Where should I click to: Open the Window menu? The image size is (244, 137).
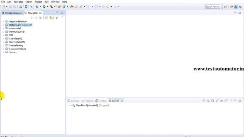[55, 2]
